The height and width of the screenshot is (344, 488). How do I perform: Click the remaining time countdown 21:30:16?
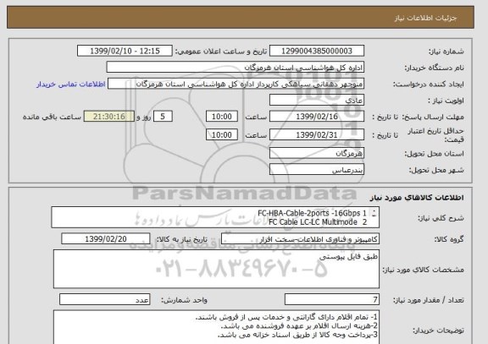pos(109,117)
